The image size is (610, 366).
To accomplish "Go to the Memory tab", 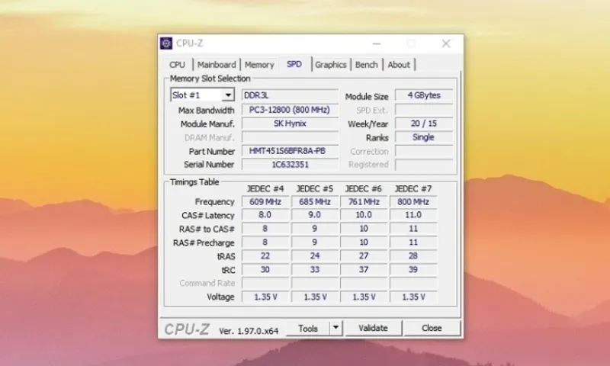I will (259, 65).
